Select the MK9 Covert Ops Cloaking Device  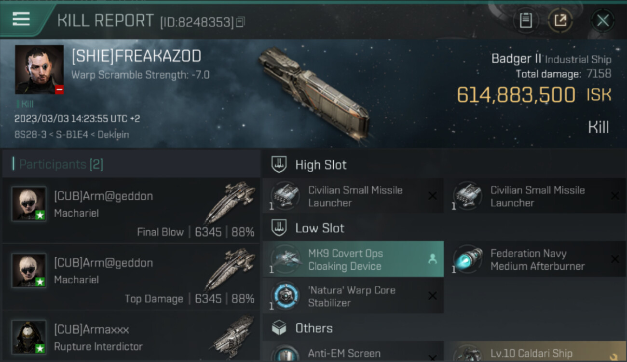pos(353,259)
